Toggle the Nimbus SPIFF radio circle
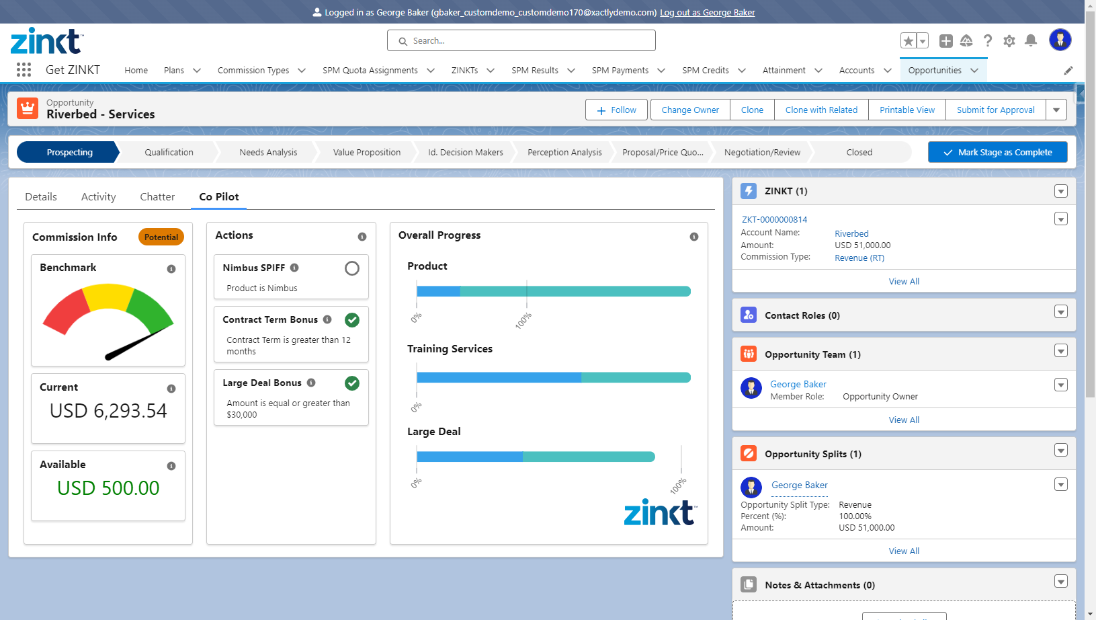The height and width of the screenshot is (620, 1096). point(351,268)
